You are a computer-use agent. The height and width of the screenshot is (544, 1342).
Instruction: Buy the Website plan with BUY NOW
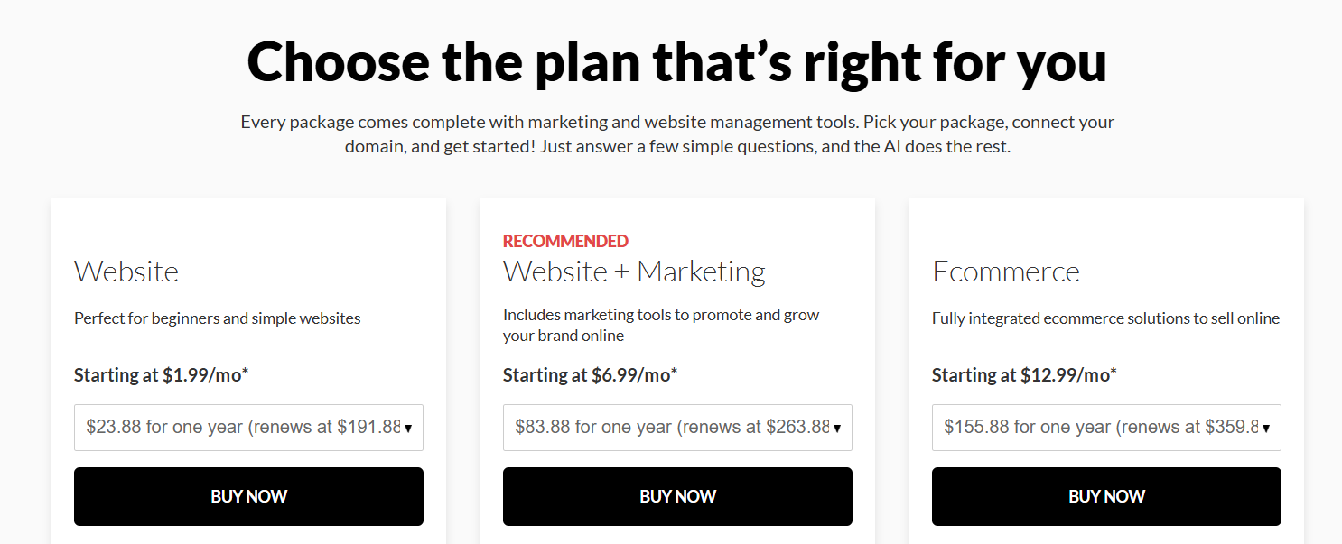point(248,496)
